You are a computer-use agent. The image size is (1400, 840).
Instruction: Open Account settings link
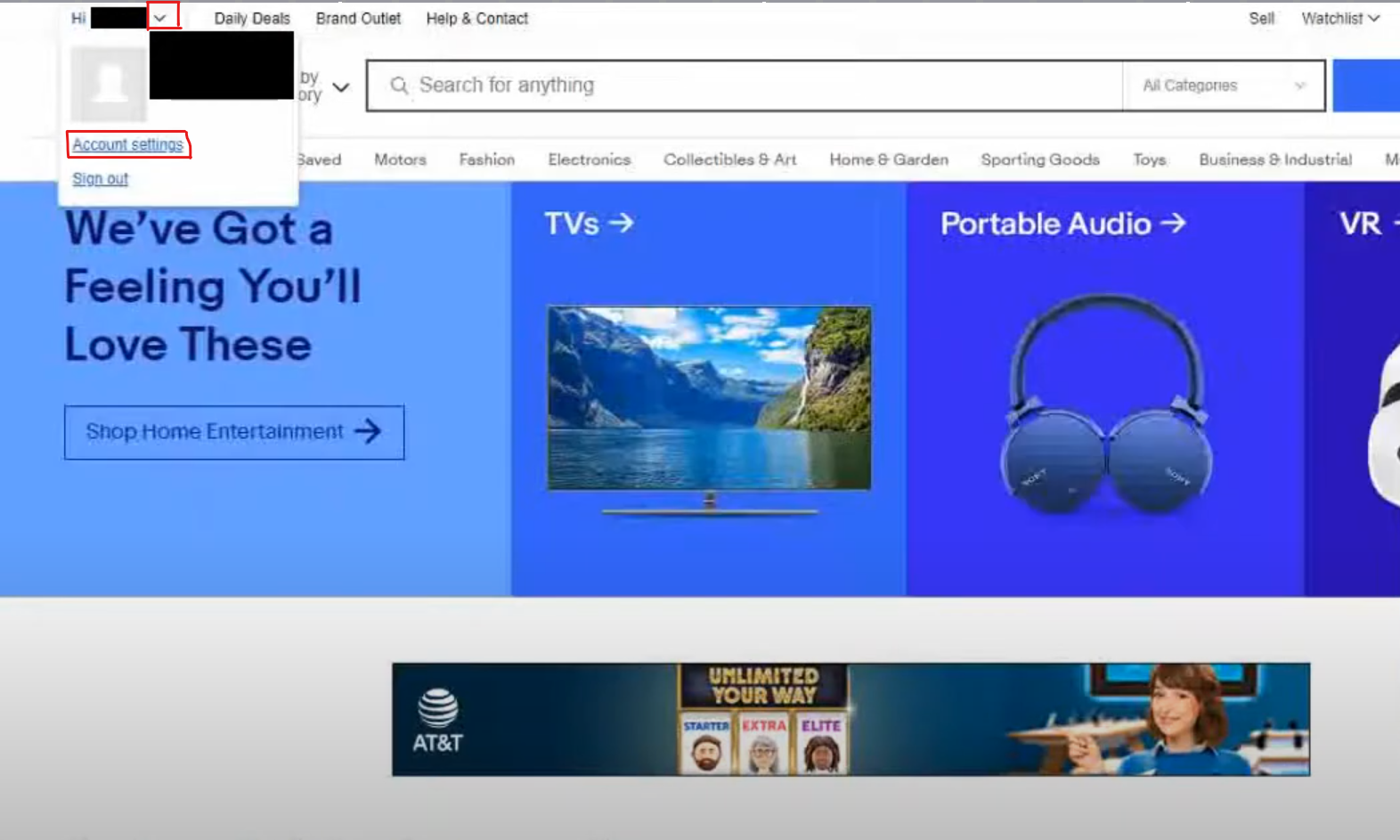(128, 144)
